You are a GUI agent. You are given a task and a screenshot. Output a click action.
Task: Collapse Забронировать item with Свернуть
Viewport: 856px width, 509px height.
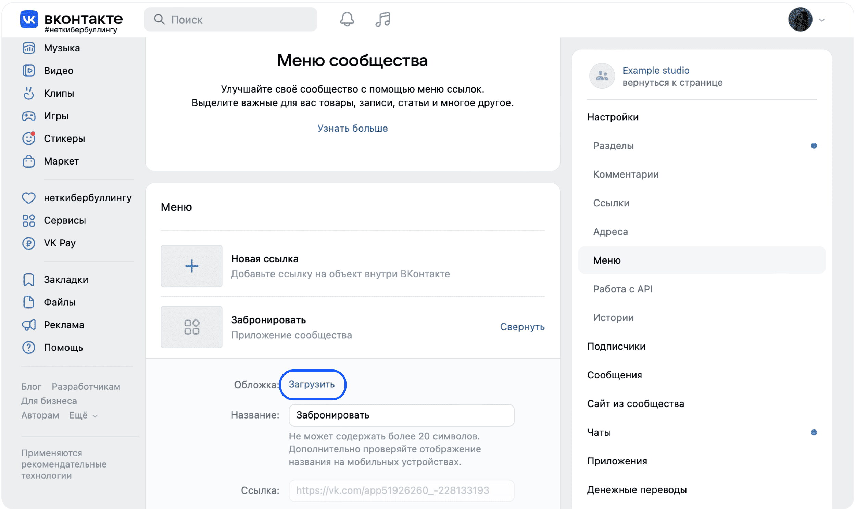522,327
